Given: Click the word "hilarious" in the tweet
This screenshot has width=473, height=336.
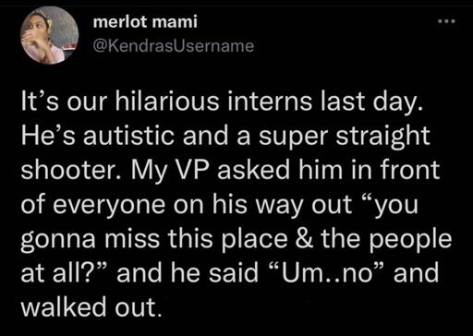Looking at the screenshot, I should (x=167, y=102).
